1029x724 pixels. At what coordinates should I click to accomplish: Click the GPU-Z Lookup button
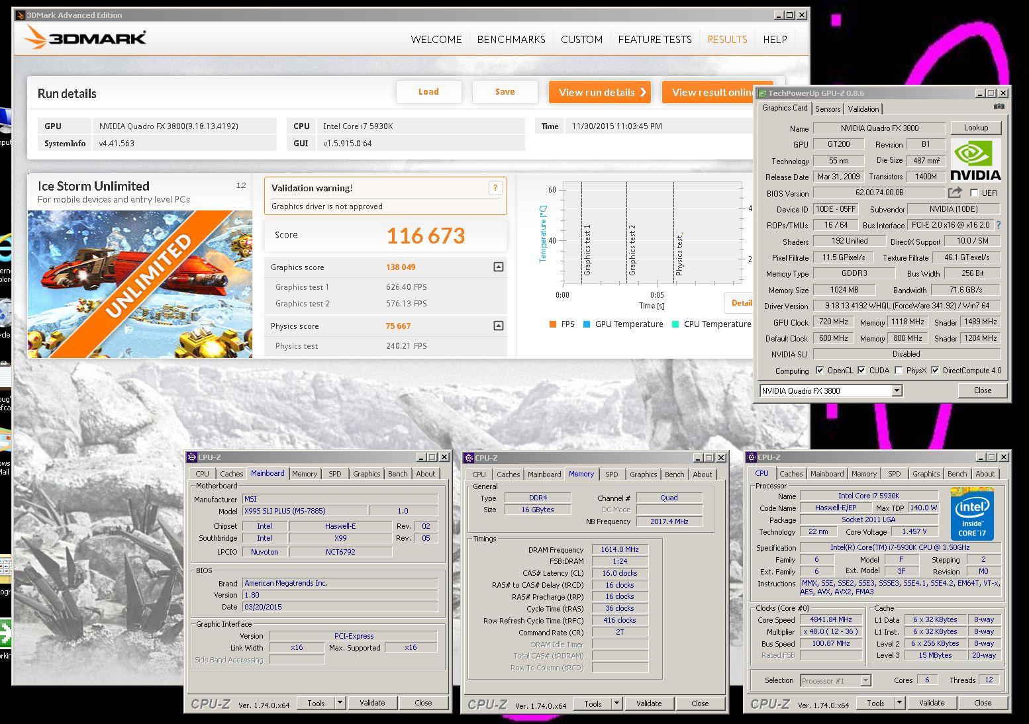(x=976, y=128)
